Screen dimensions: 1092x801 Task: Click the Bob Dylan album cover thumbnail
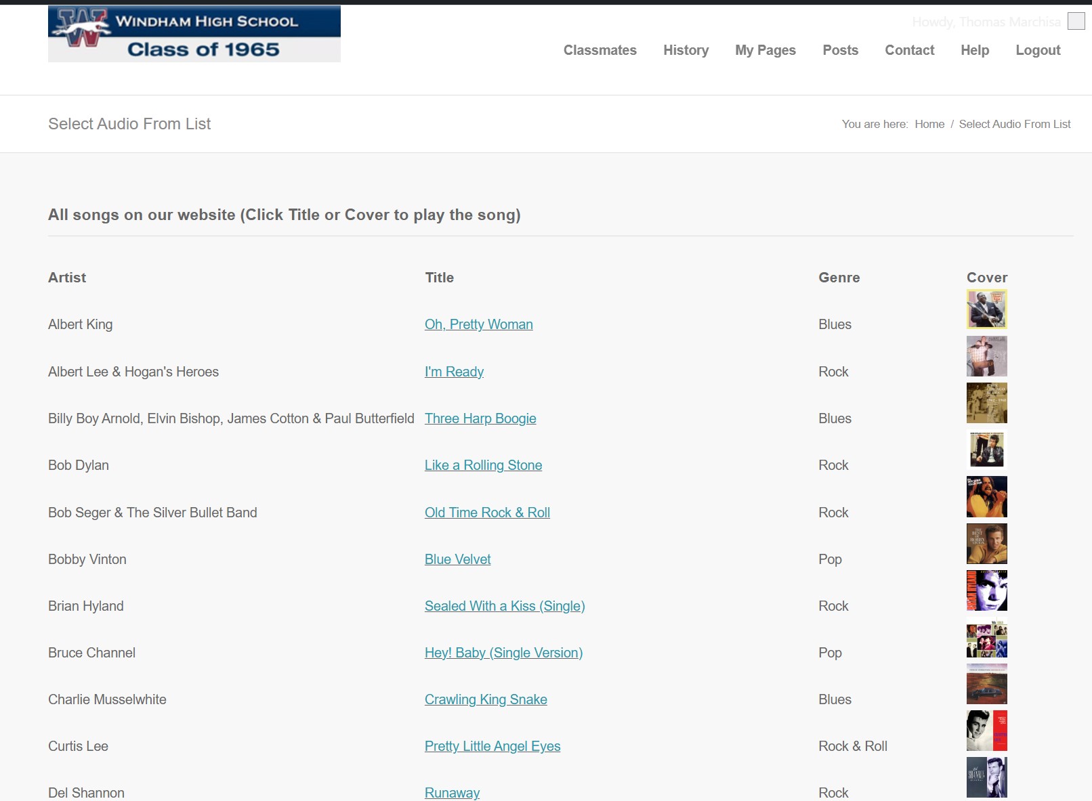tap(986, 450)
